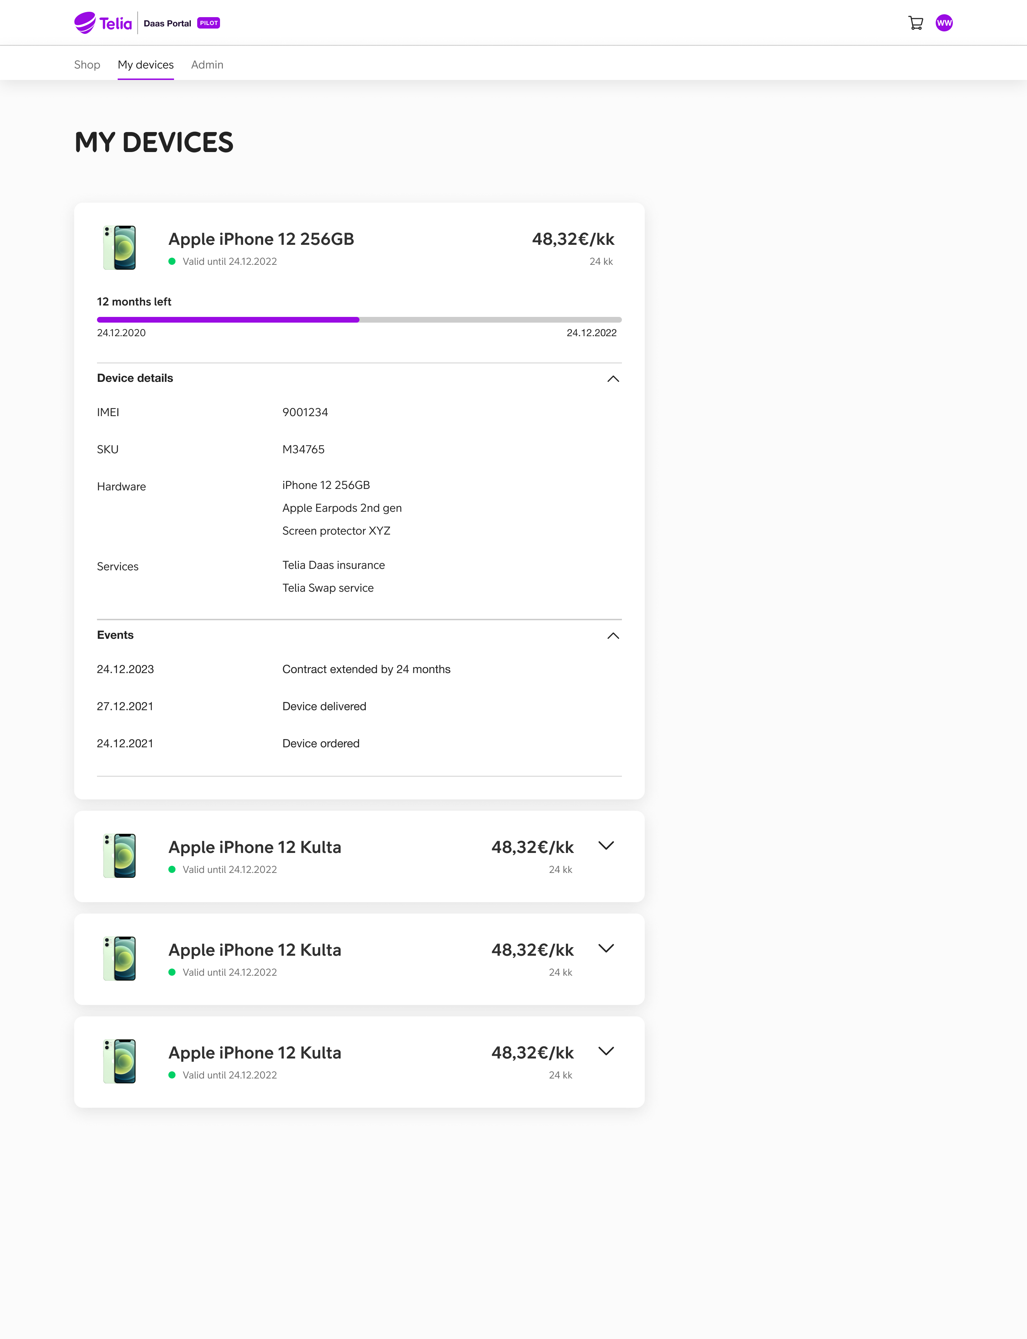
Task: Expand the first Apple iPhone 12 Kulta card
Action: tap(606, 845)
